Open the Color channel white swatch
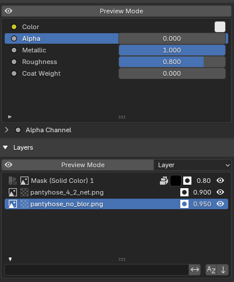Viewport: 234px width, 282px height. [x=220, y=27]
